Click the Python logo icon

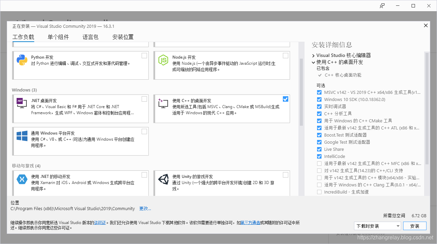pyautogui.click(x=22, y=60)
